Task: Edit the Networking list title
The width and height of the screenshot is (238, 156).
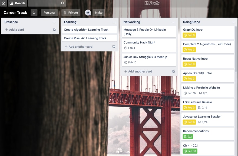Action: (132, 22)
